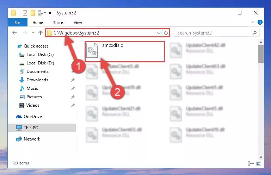Screen dimensions: 271x175
Task: Open the Customize Quick Access Toolbar arrow
Action: [50, 13]
